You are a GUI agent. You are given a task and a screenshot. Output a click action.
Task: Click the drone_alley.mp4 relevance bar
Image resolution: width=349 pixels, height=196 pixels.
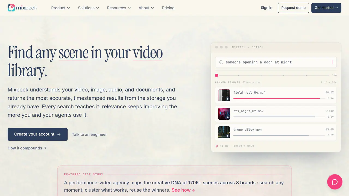tap(279, 135)
